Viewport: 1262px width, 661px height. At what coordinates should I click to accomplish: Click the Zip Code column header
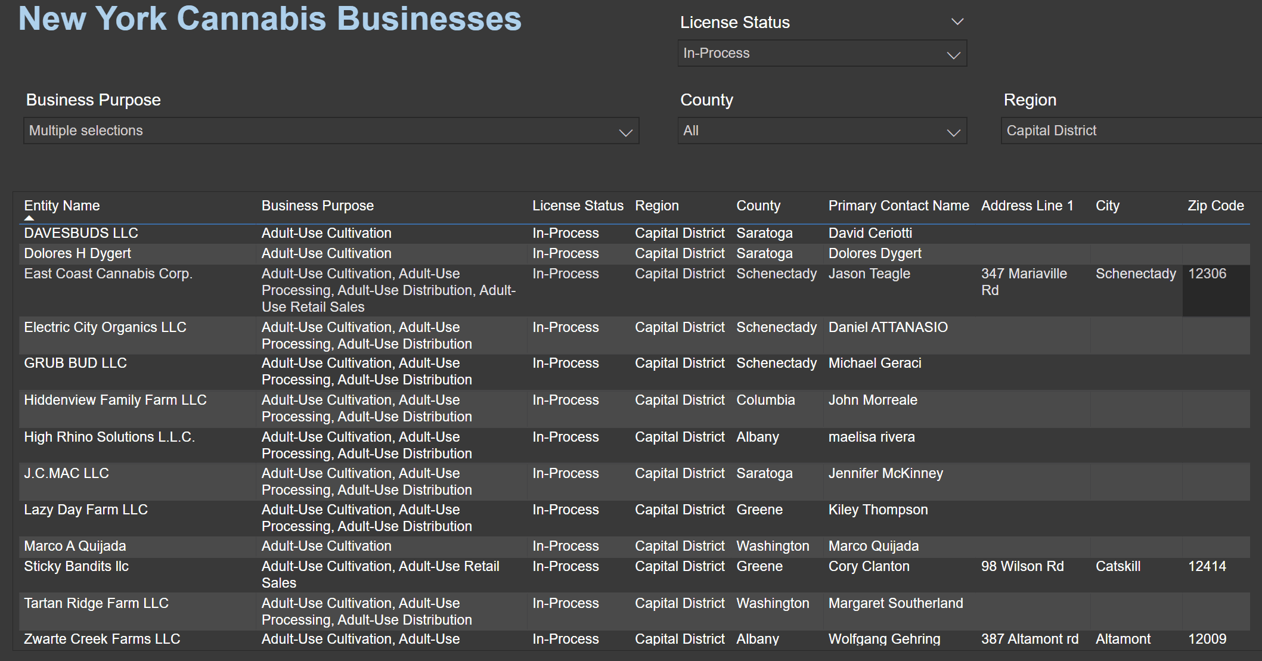click(x=1216, y=206)
